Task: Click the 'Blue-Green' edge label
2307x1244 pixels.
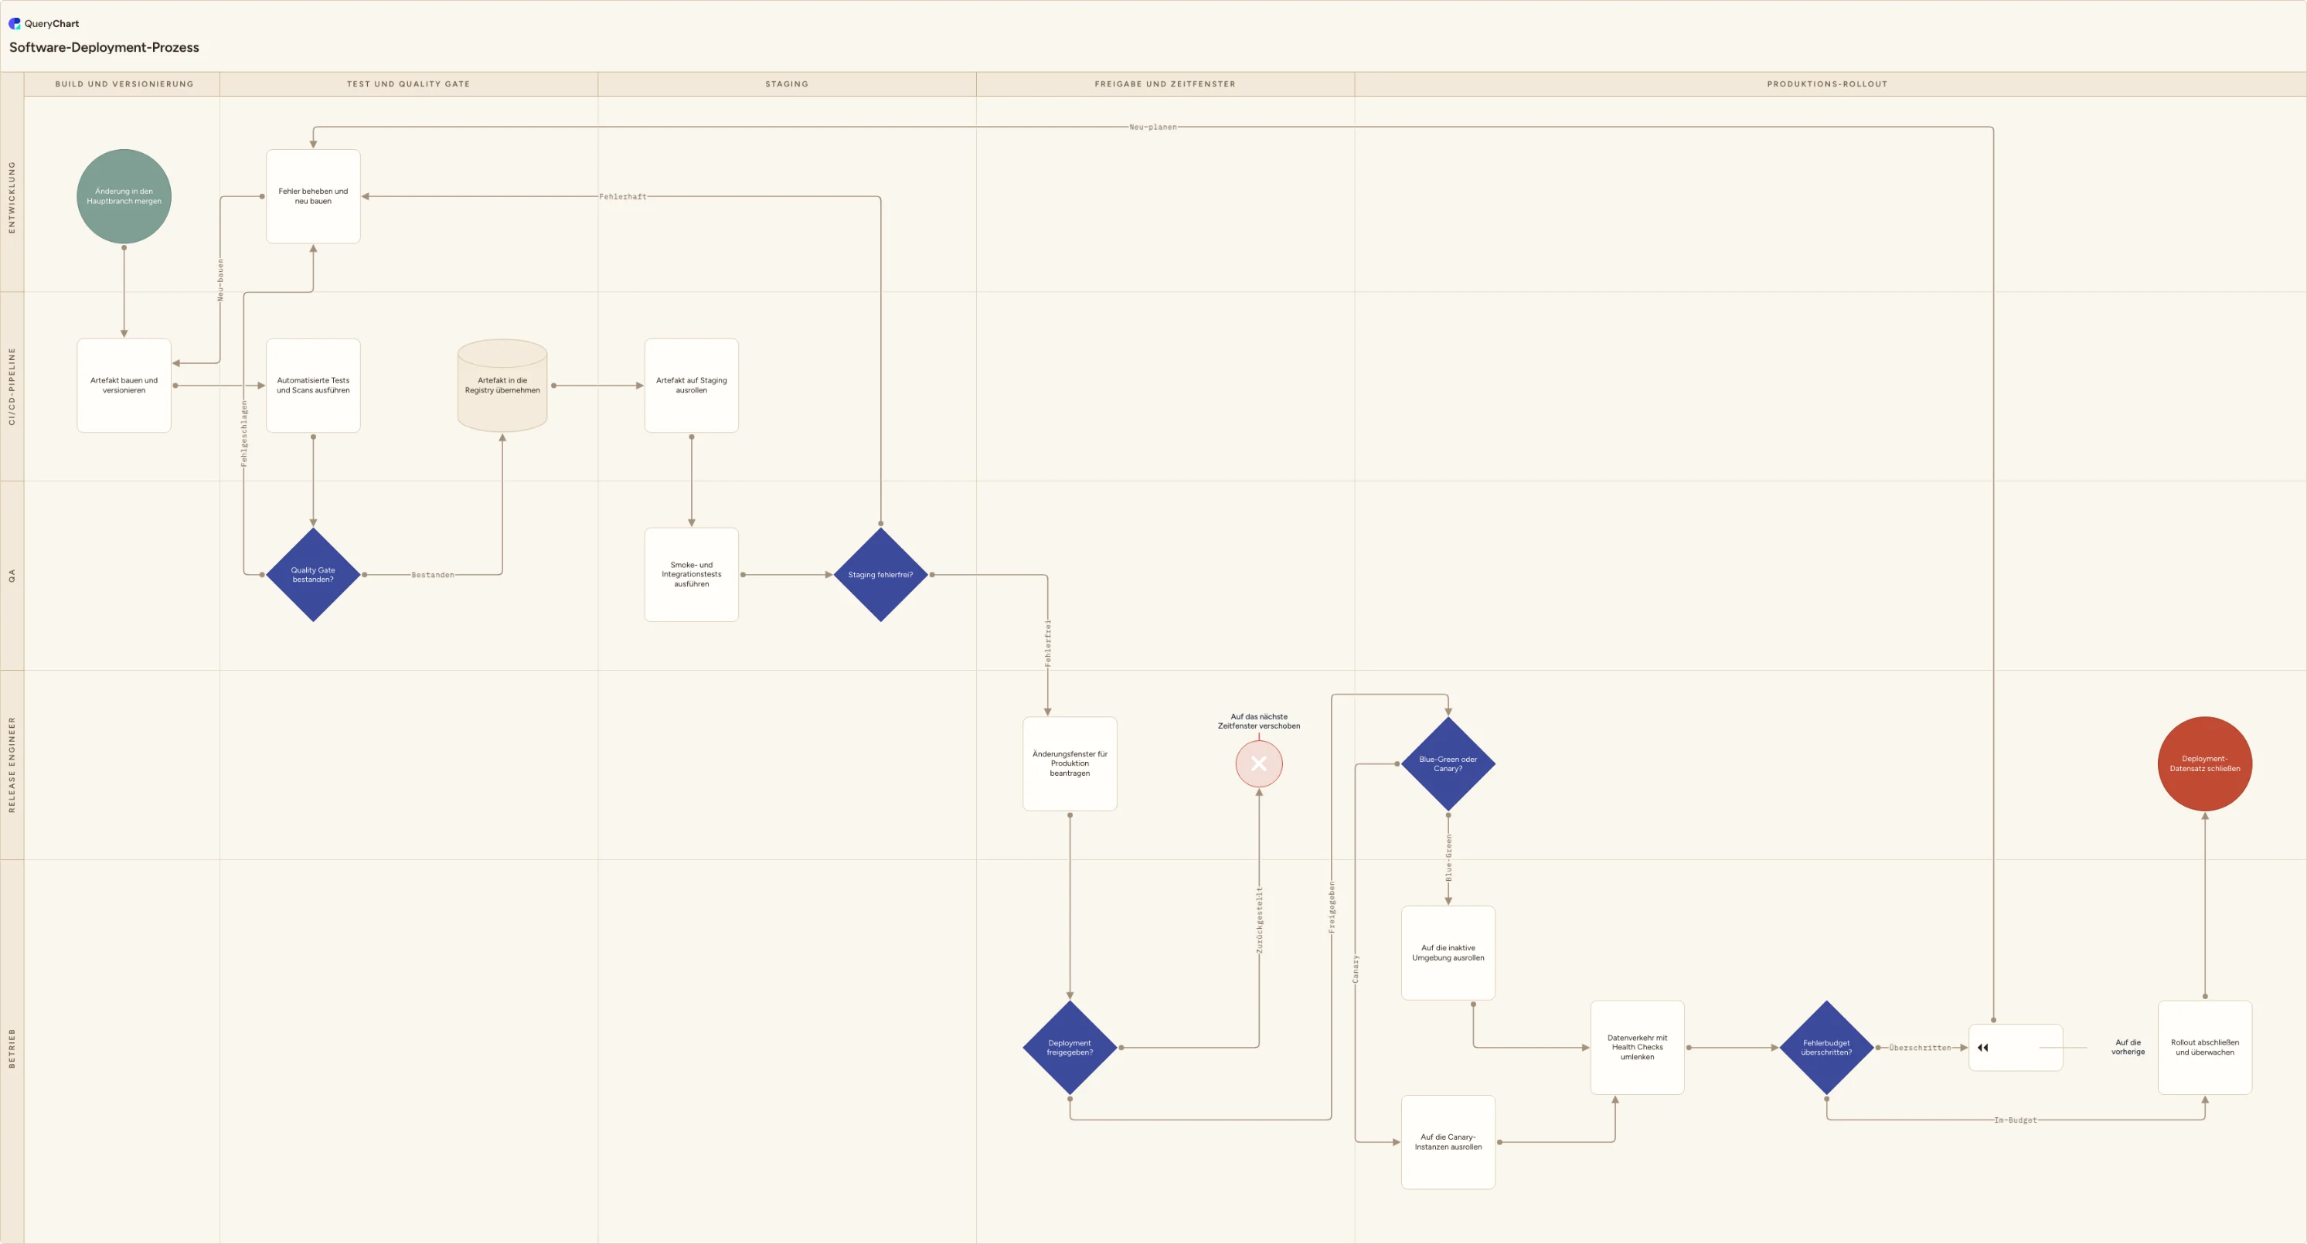Action: pyautogui.click(x=1448, y=858)
